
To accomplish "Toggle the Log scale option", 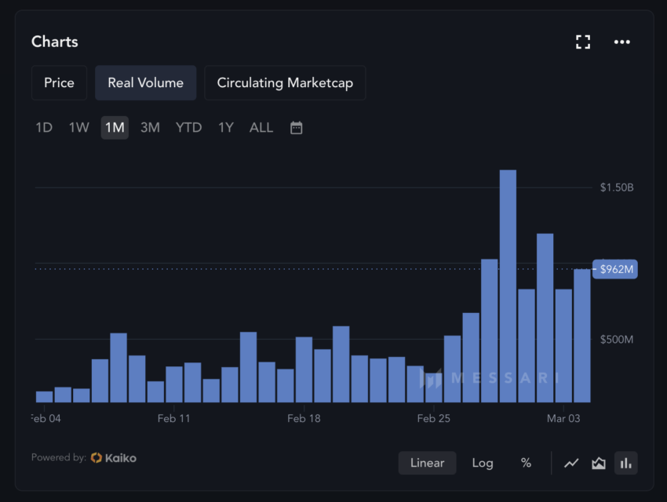I will [x=483, y=463].
